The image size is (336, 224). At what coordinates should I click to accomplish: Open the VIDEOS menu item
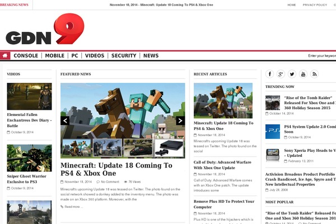click(95, 56)
